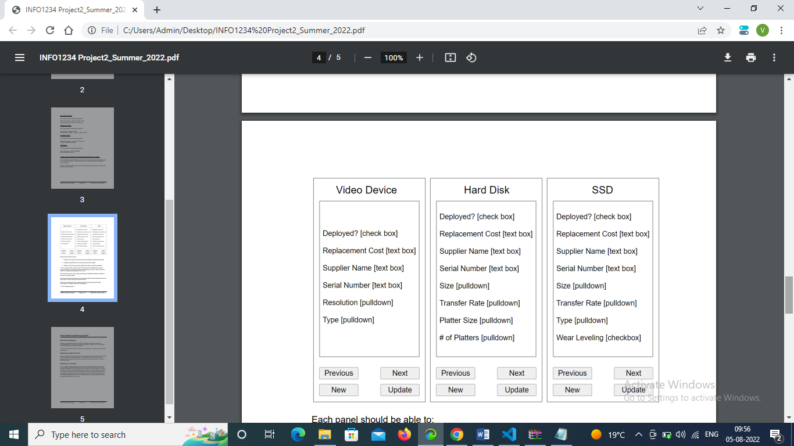The image size is (794, 446).
Task: Rotate the PDF counterclockwise
Action: (x=471, y=57)
